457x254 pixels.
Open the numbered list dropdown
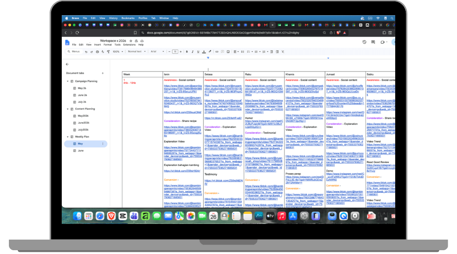pos(265,52)
